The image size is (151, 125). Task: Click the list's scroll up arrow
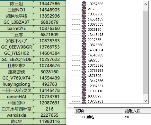pyautogui.click(x=146, y=4)
